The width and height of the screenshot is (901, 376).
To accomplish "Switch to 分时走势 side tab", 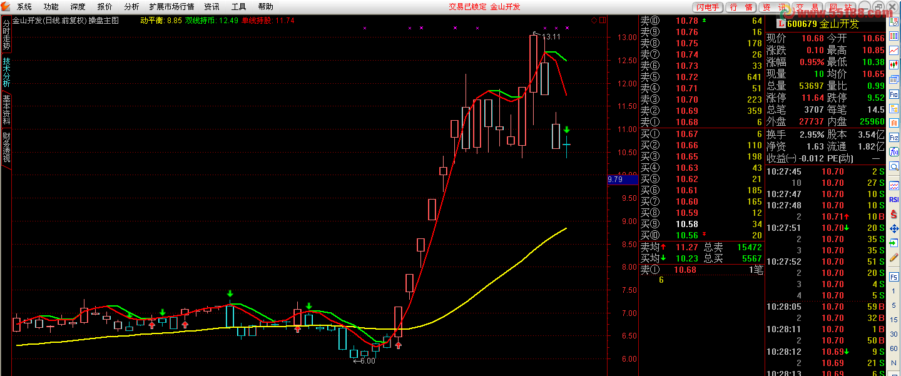I will (6, 35).
